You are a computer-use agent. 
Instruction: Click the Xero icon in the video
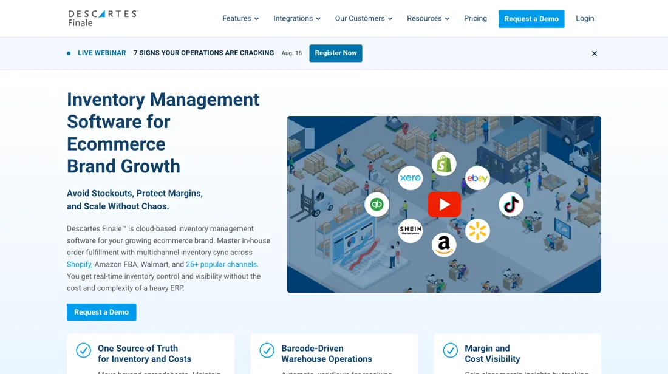(411, 178)
